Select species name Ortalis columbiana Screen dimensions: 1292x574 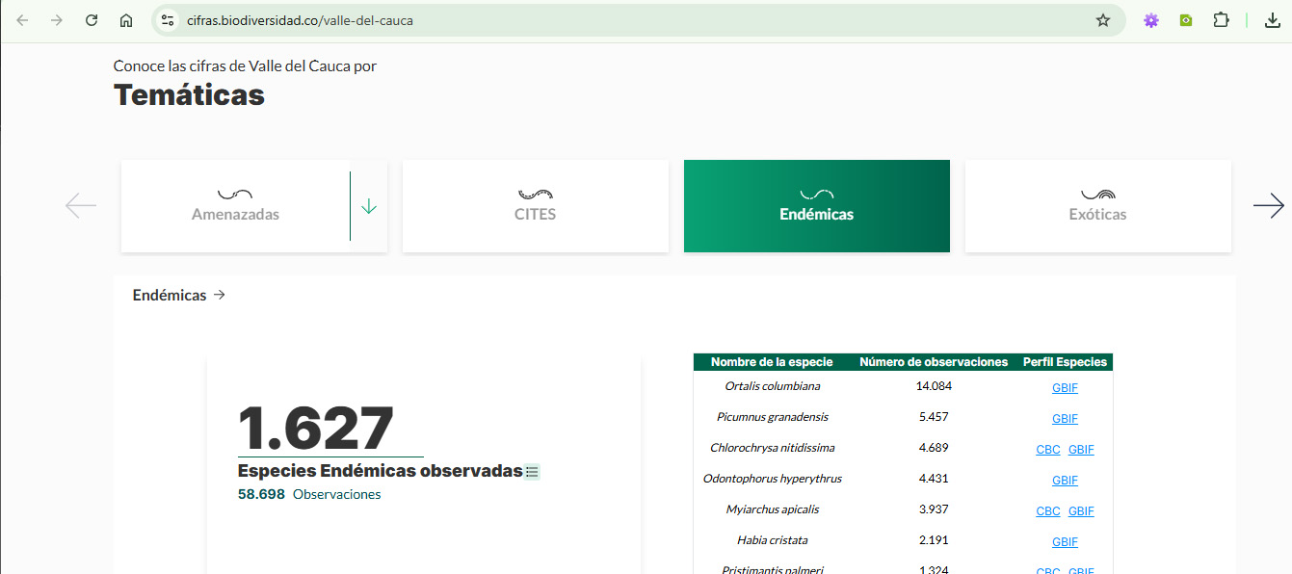tap(773, 386)
